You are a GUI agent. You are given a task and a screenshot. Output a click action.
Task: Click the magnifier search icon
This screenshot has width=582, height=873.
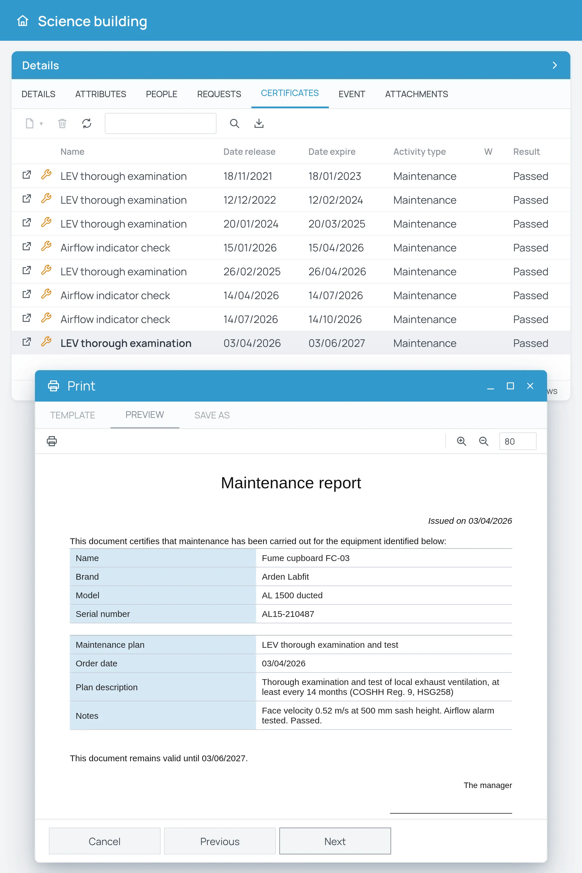click(234, 123)
